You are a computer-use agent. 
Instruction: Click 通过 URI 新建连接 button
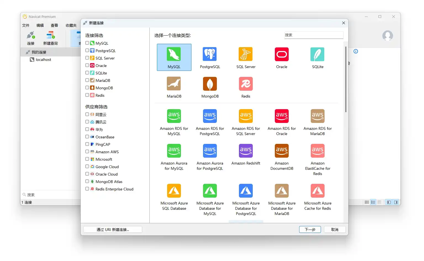coord(113,230)
